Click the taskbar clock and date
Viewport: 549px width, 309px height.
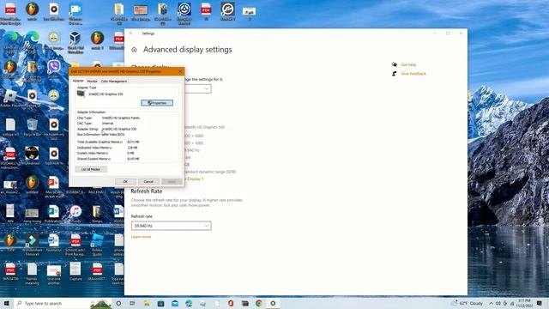click(524, 303)
